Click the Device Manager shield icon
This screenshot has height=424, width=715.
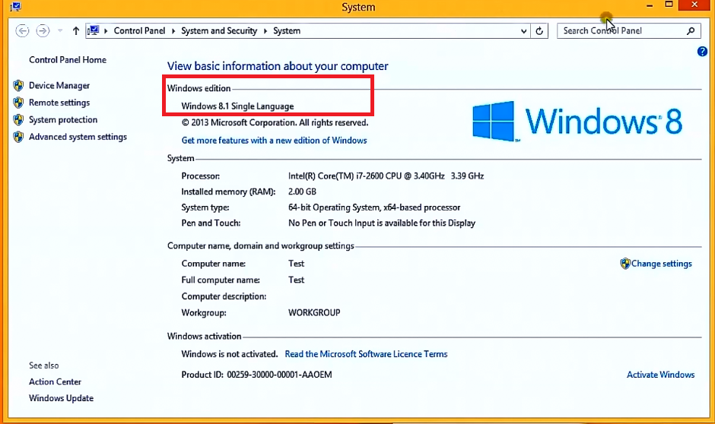(18, 85)
